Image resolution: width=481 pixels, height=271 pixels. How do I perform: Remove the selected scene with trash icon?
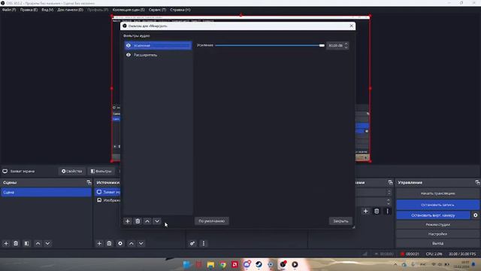[x=16, y=243]
